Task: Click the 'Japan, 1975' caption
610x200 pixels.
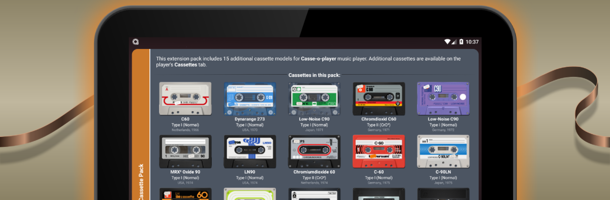Action: [443, 183]
